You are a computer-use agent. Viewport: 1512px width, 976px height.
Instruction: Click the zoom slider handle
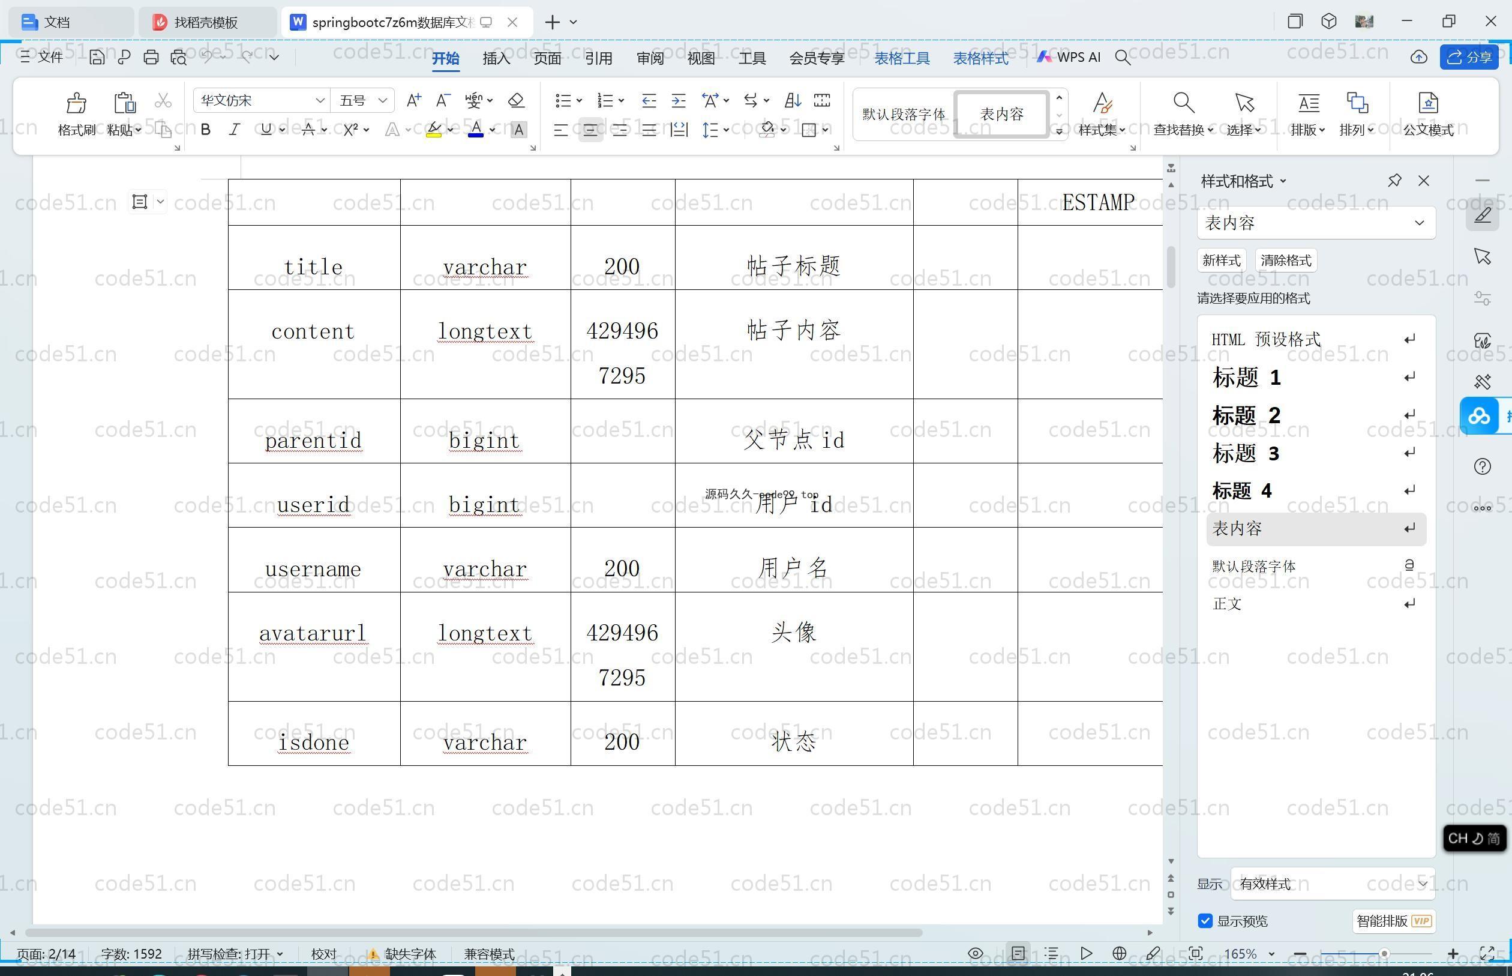coord(1385,953)
